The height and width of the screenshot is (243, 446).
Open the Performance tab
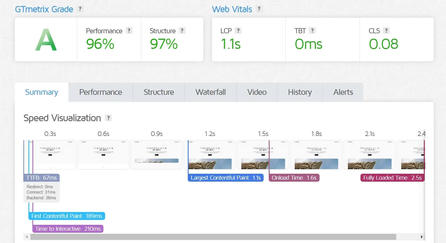101,92
